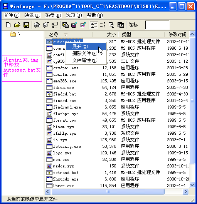Viewport: 197px width, 204px height.
Task: Select the letassig.exe file
Action: pos(67,147)
